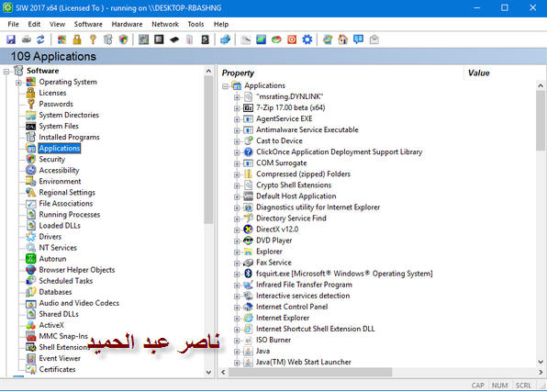
Task: Click the NUM status bar indicator
Action: 499,386
